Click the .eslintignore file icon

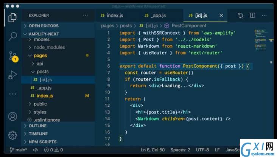(x=30, y=120)
